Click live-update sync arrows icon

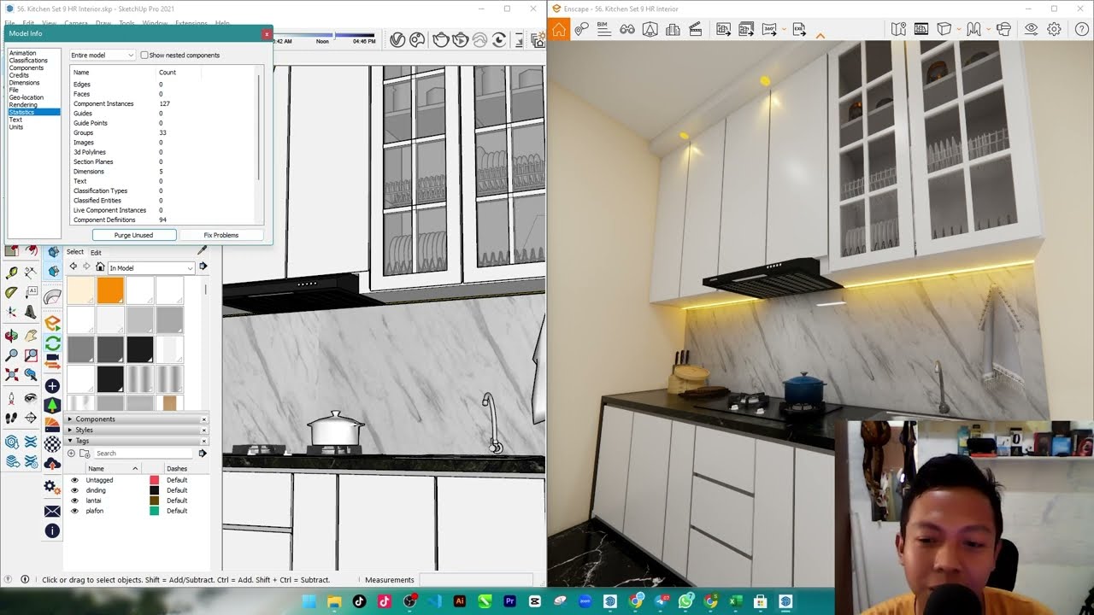coord(52,343)
